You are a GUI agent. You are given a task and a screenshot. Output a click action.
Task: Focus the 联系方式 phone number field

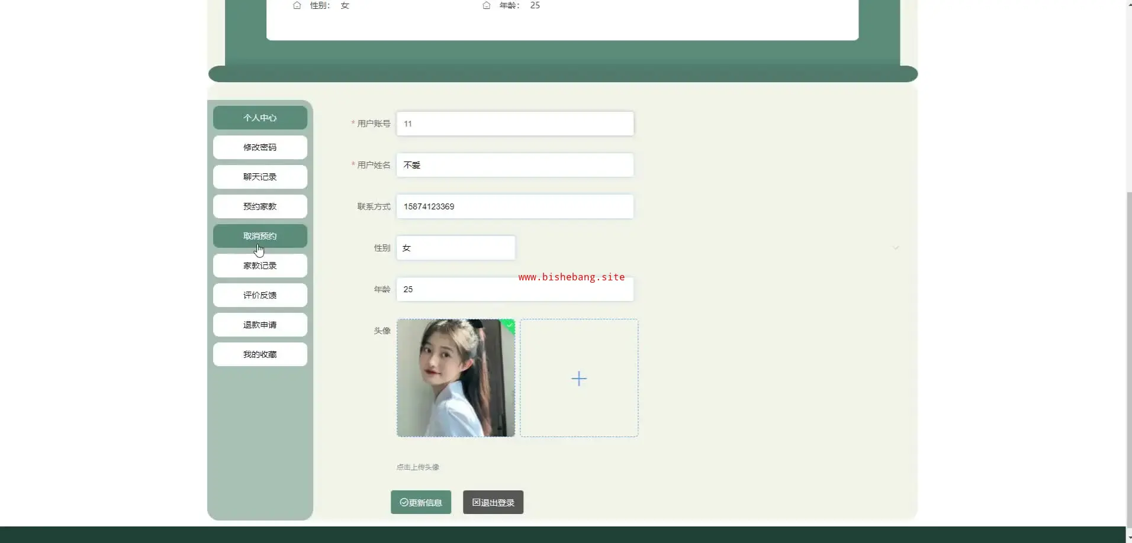[514, 206]
